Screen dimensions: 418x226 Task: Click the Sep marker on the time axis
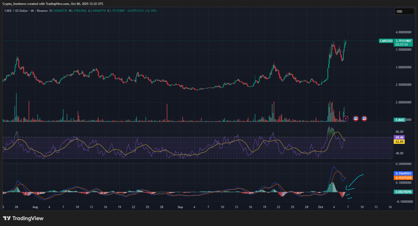coord(180,207)
